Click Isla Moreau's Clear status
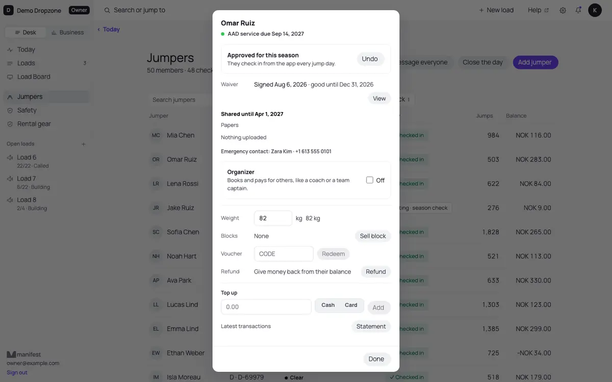 [x=294, y=378]
